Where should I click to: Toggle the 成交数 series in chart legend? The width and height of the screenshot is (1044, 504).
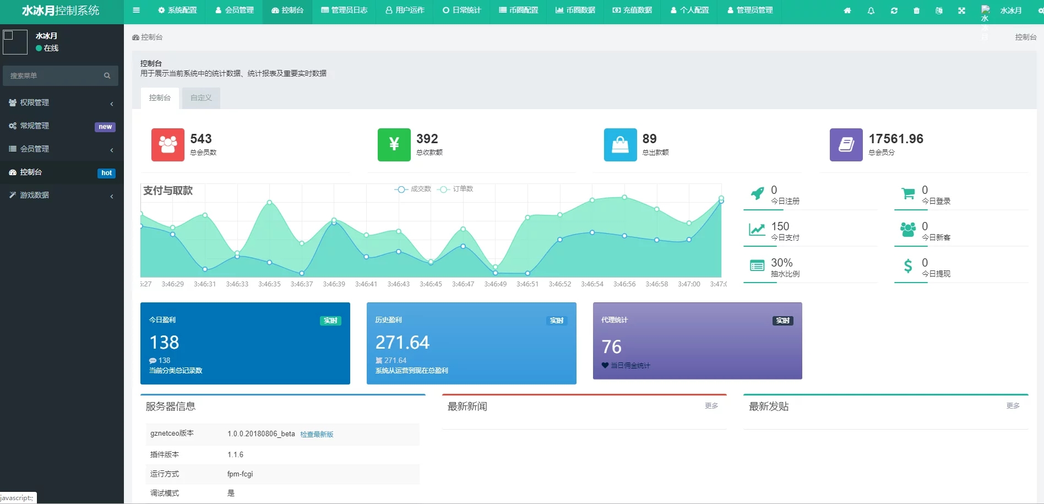pos(413,189)
